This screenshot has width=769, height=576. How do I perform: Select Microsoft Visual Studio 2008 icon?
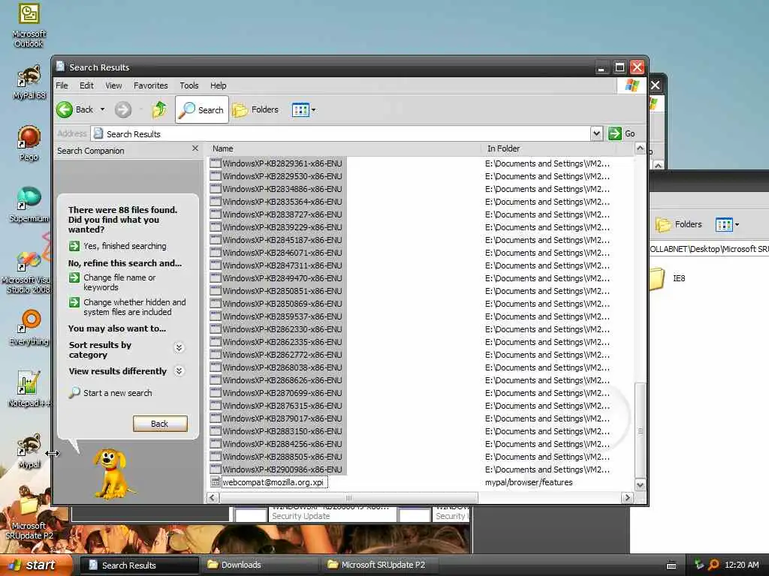point(27,271)
